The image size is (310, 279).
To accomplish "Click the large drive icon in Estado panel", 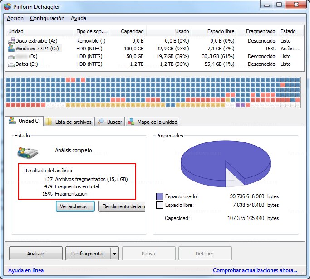I will [28, 152].
